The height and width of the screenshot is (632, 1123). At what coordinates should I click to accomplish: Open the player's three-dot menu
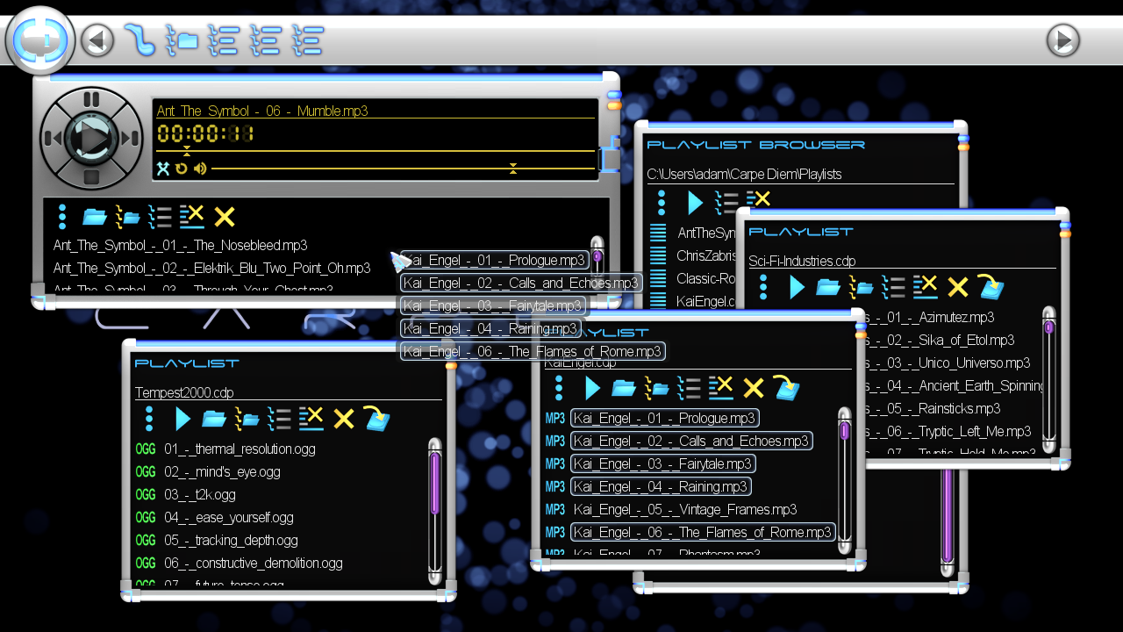tap(62, 217)
